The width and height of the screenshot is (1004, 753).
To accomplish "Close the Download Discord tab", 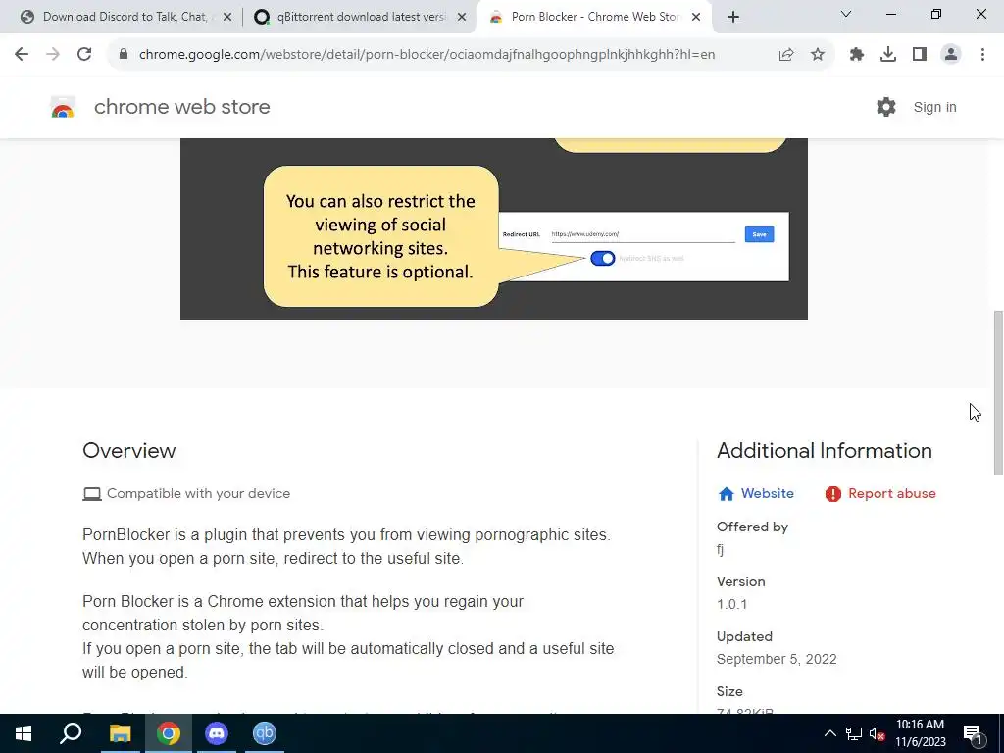I will [x=227, y=18].
